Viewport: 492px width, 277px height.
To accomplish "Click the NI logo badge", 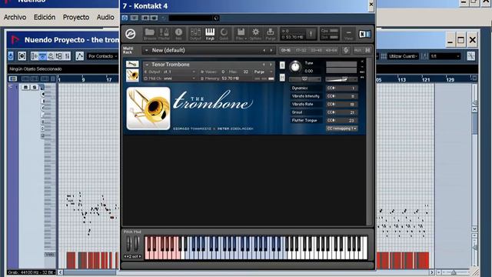I will [x=364, y=34].
